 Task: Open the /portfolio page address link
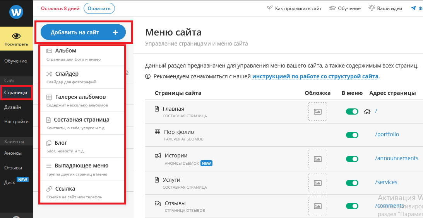pyautogui.click(x=387, y=134)
